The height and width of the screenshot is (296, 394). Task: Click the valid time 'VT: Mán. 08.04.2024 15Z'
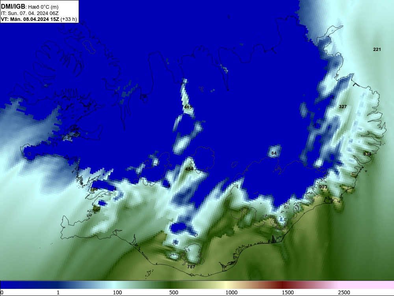pyautogui.click(x=30, y=19)
